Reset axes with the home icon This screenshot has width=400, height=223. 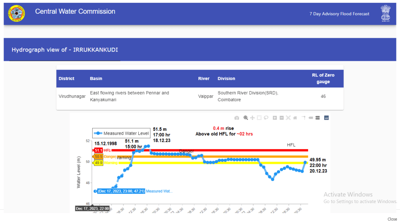point(295,118)
